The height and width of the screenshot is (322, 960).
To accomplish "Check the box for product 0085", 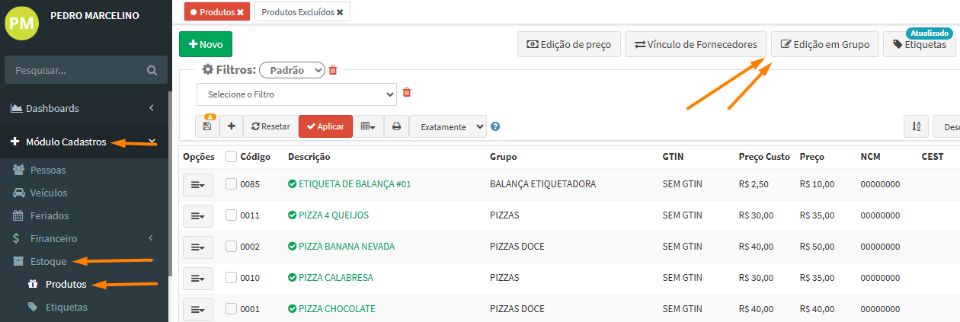I will (x=231, y=184).
